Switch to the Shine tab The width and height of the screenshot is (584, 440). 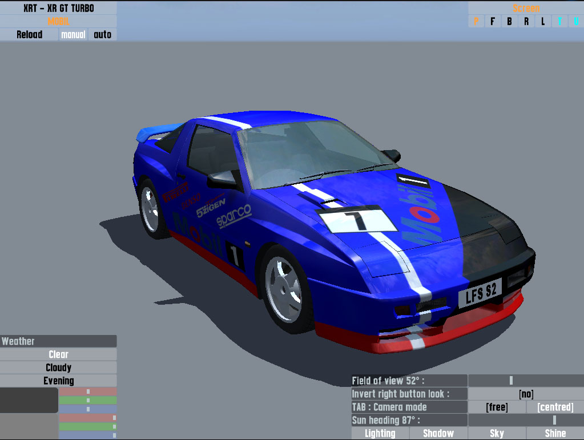pyautogui.click(x=555, y=433)
